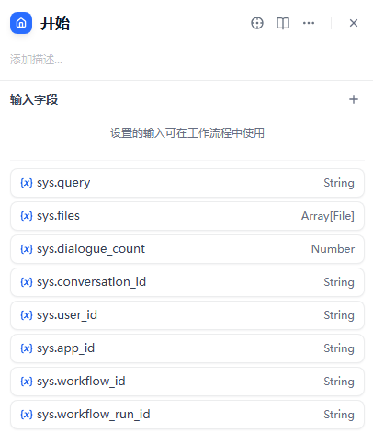The image size is (373, 433).
Task: Select the sys.conversation_id variable row
Action: tap(187, 282)
